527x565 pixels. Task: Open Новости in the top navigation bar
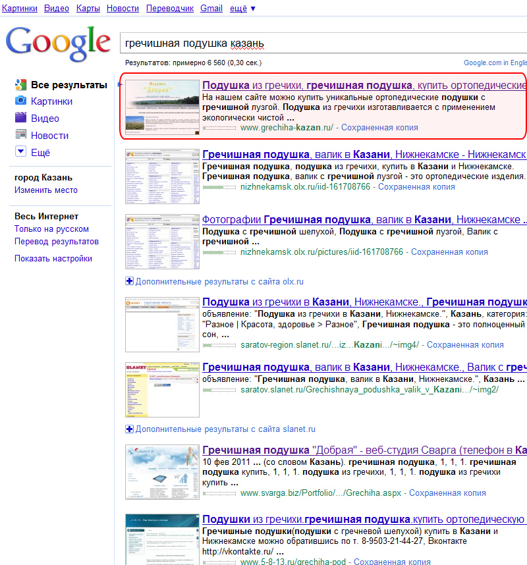tap(123, 8)
